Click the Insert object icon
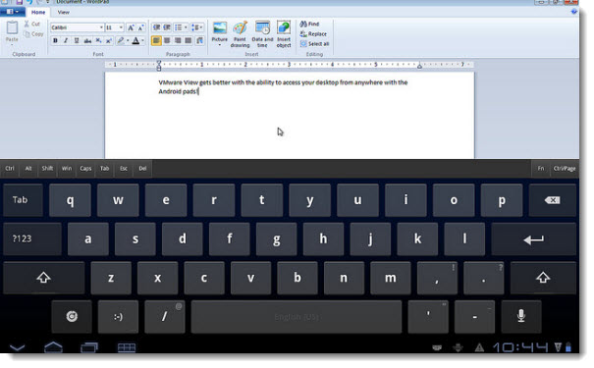Image resolution: width=594 pixels, height=368 pixels. tap(284, 34)
